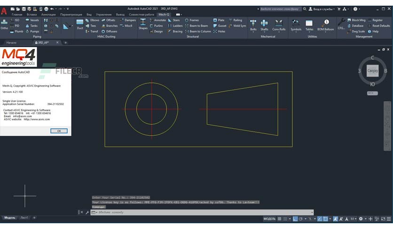Choose the Bracing tool
The width and height of the screenshot is (393, 228).
(x=175, y=32)
